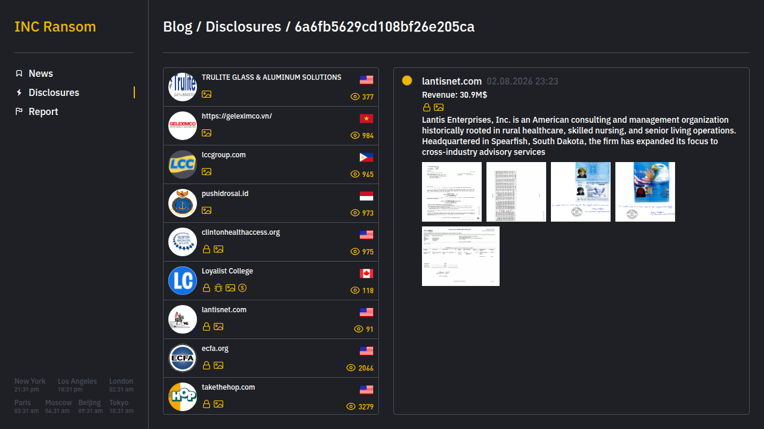The width and height of the screenshot is (764, 429).
Task: Click the 91 view count
Action: (369, 329)
